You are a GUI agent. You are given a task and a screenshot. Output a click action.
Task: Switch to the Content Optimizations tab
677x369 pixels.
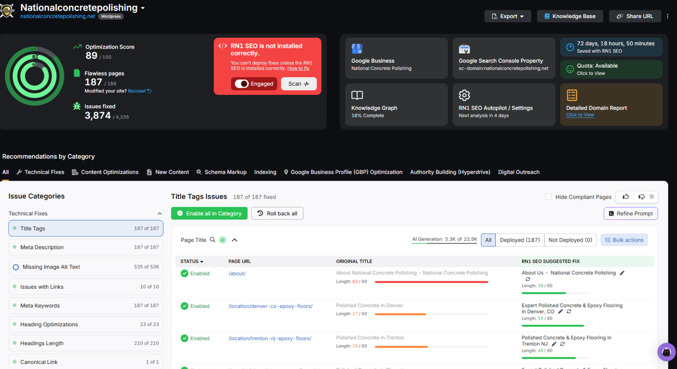[105, 172]
